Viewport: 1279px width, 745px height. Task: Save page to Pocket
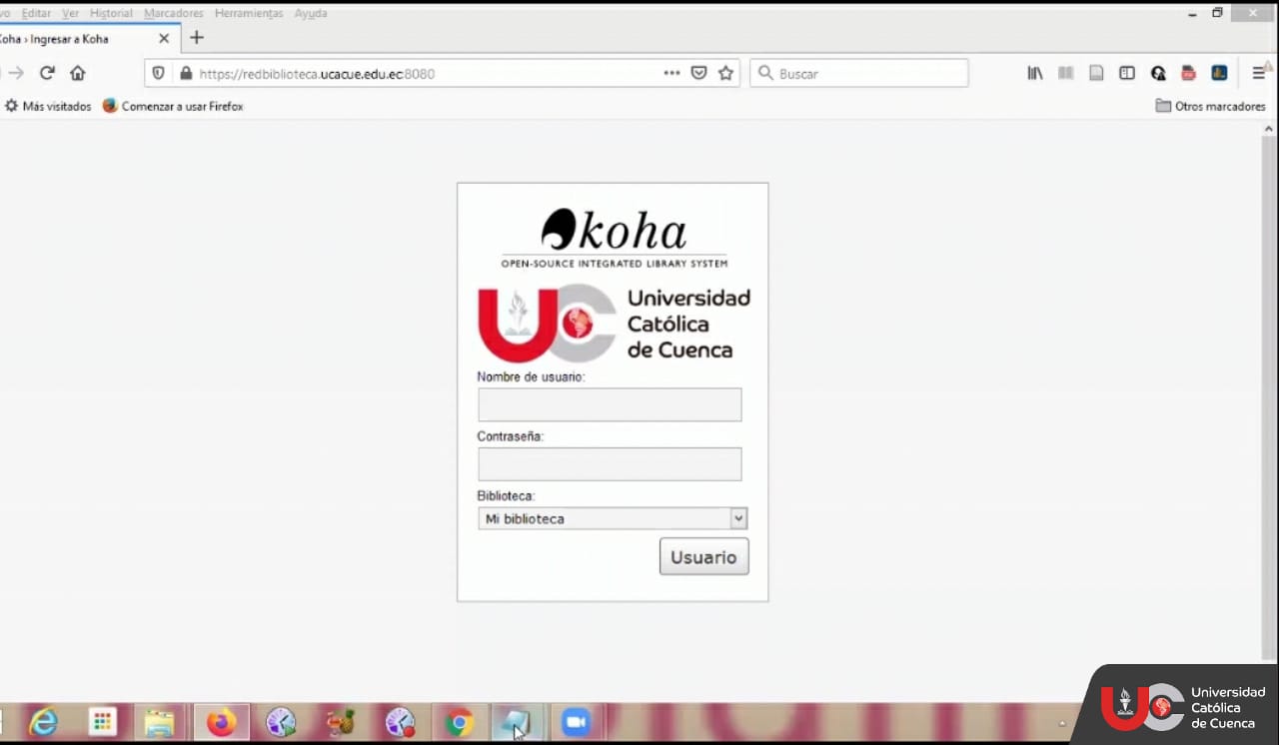click(x=699, y=73)
